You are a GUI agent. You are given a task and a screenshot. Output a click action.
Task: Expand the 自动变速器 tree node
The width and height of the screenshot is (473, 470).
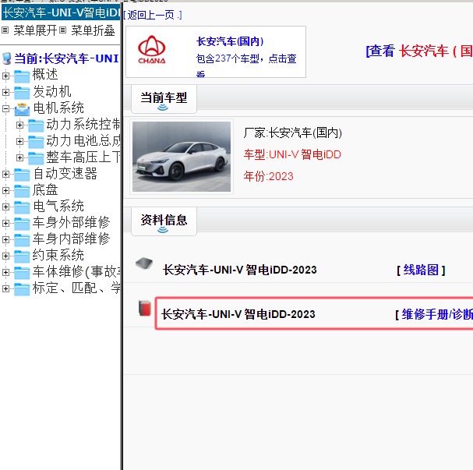tap(5, 174)
